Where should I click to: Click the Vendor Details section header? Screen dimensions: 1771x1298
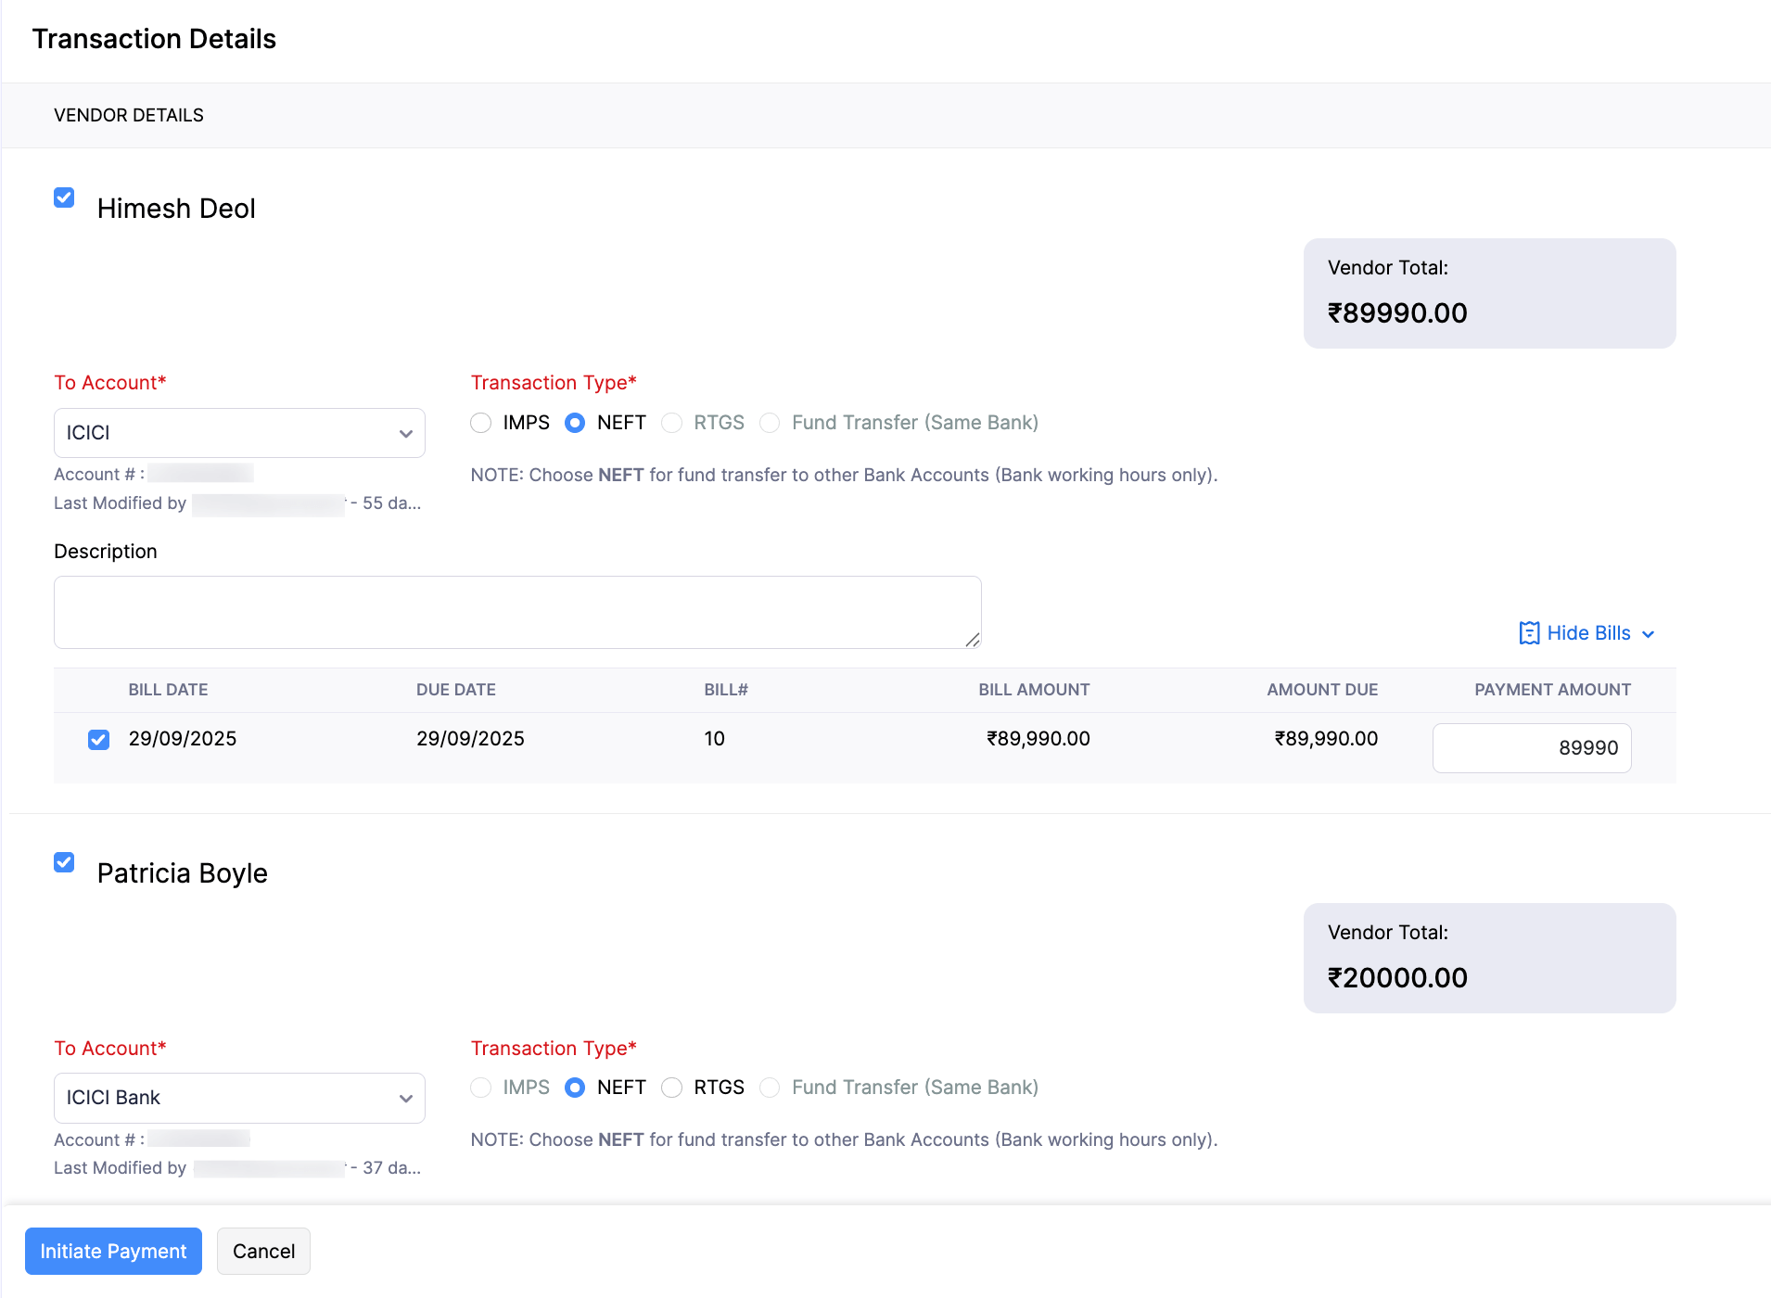tap(128, 115)
